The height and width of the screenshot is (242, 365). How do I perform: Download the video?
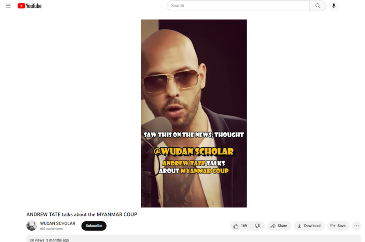pyautogui.click(x=309, y=226)
